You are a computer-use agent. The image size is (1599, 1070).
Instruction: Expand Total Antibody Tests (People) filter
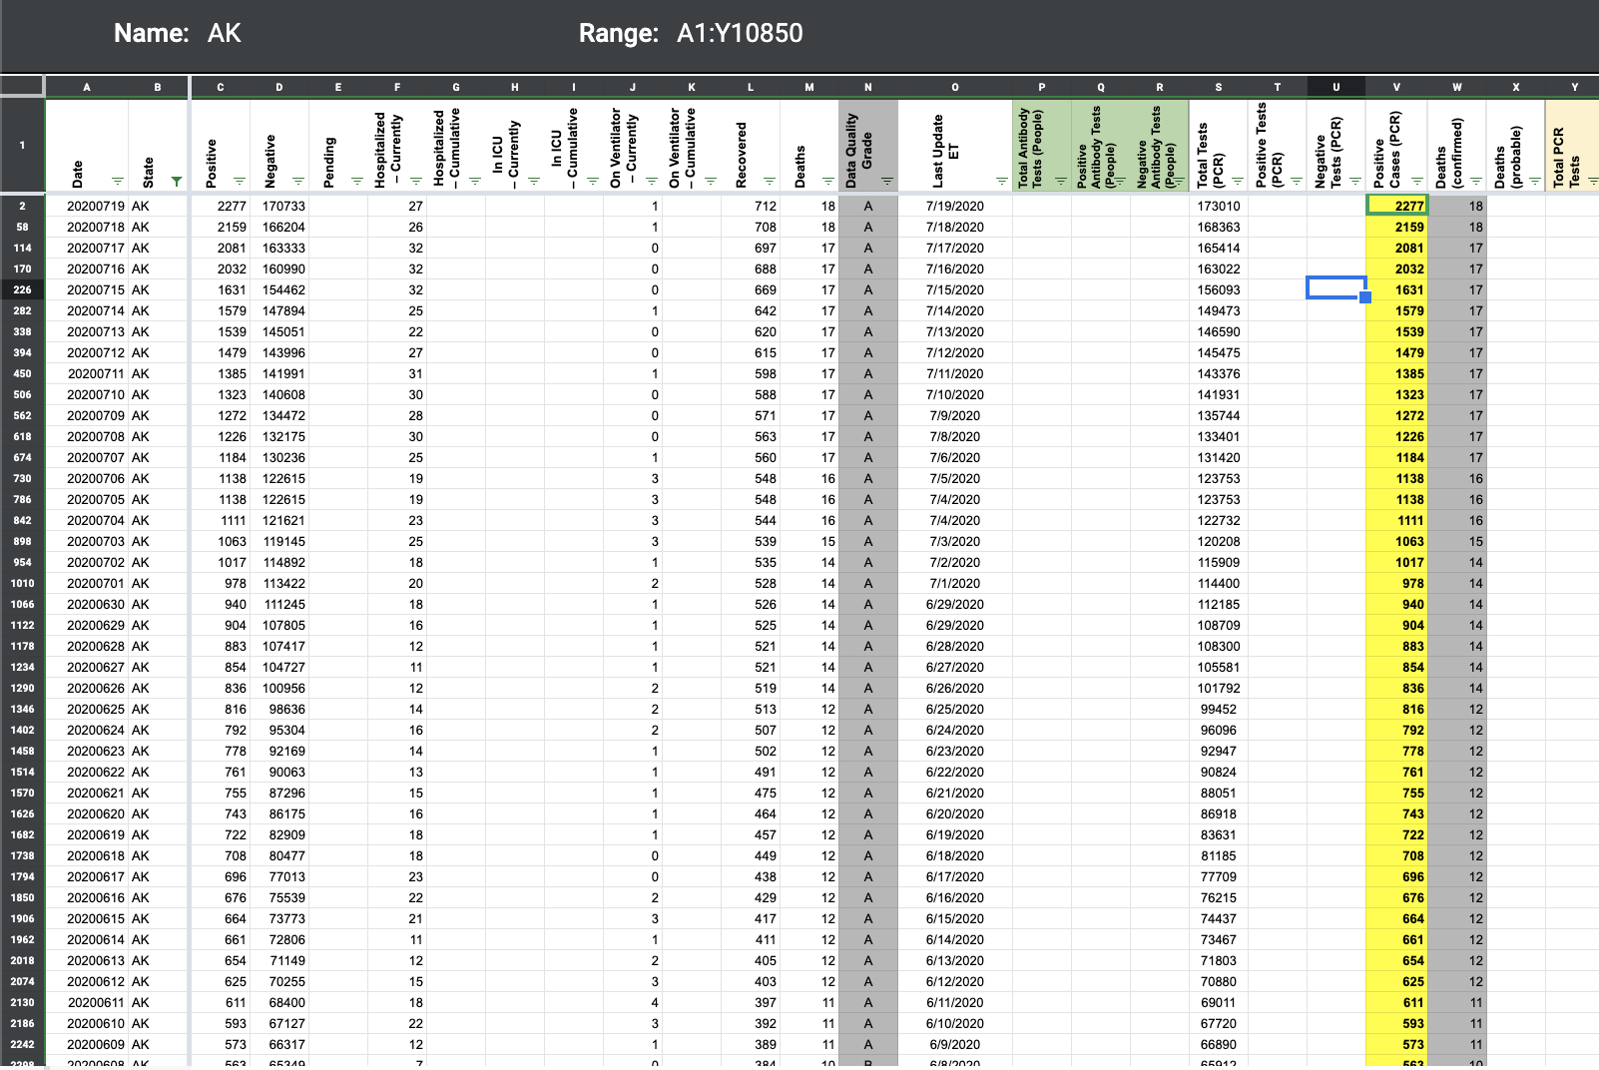tap(1061, 182)
